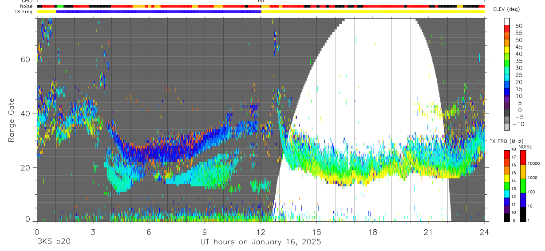The height and width of the screenshot is (251, 545).
Task: Click the Range Gate axis label
Action: click(12, 120)
